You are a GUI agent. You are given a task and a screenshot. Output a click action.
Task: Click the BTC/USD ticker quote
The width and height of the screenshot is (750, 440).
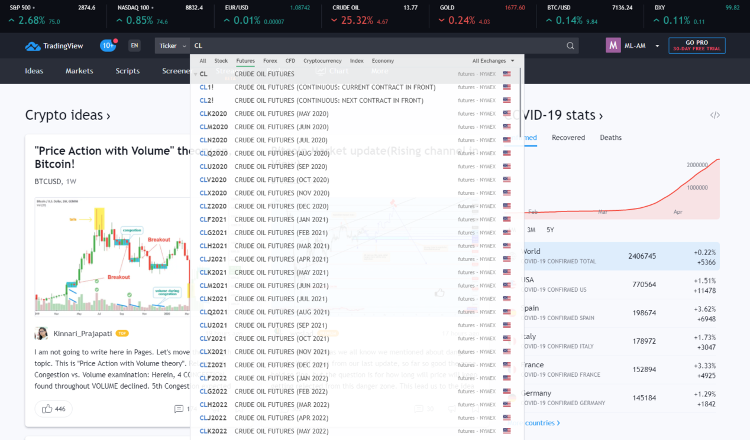[x=590, y=15]
